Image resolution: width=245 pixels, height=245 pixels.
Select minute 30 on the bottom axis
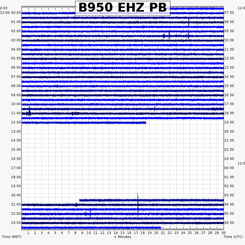pos(224,233)
